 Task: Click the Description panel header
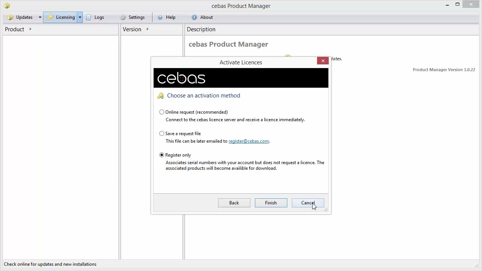click(x=332, y=29)
